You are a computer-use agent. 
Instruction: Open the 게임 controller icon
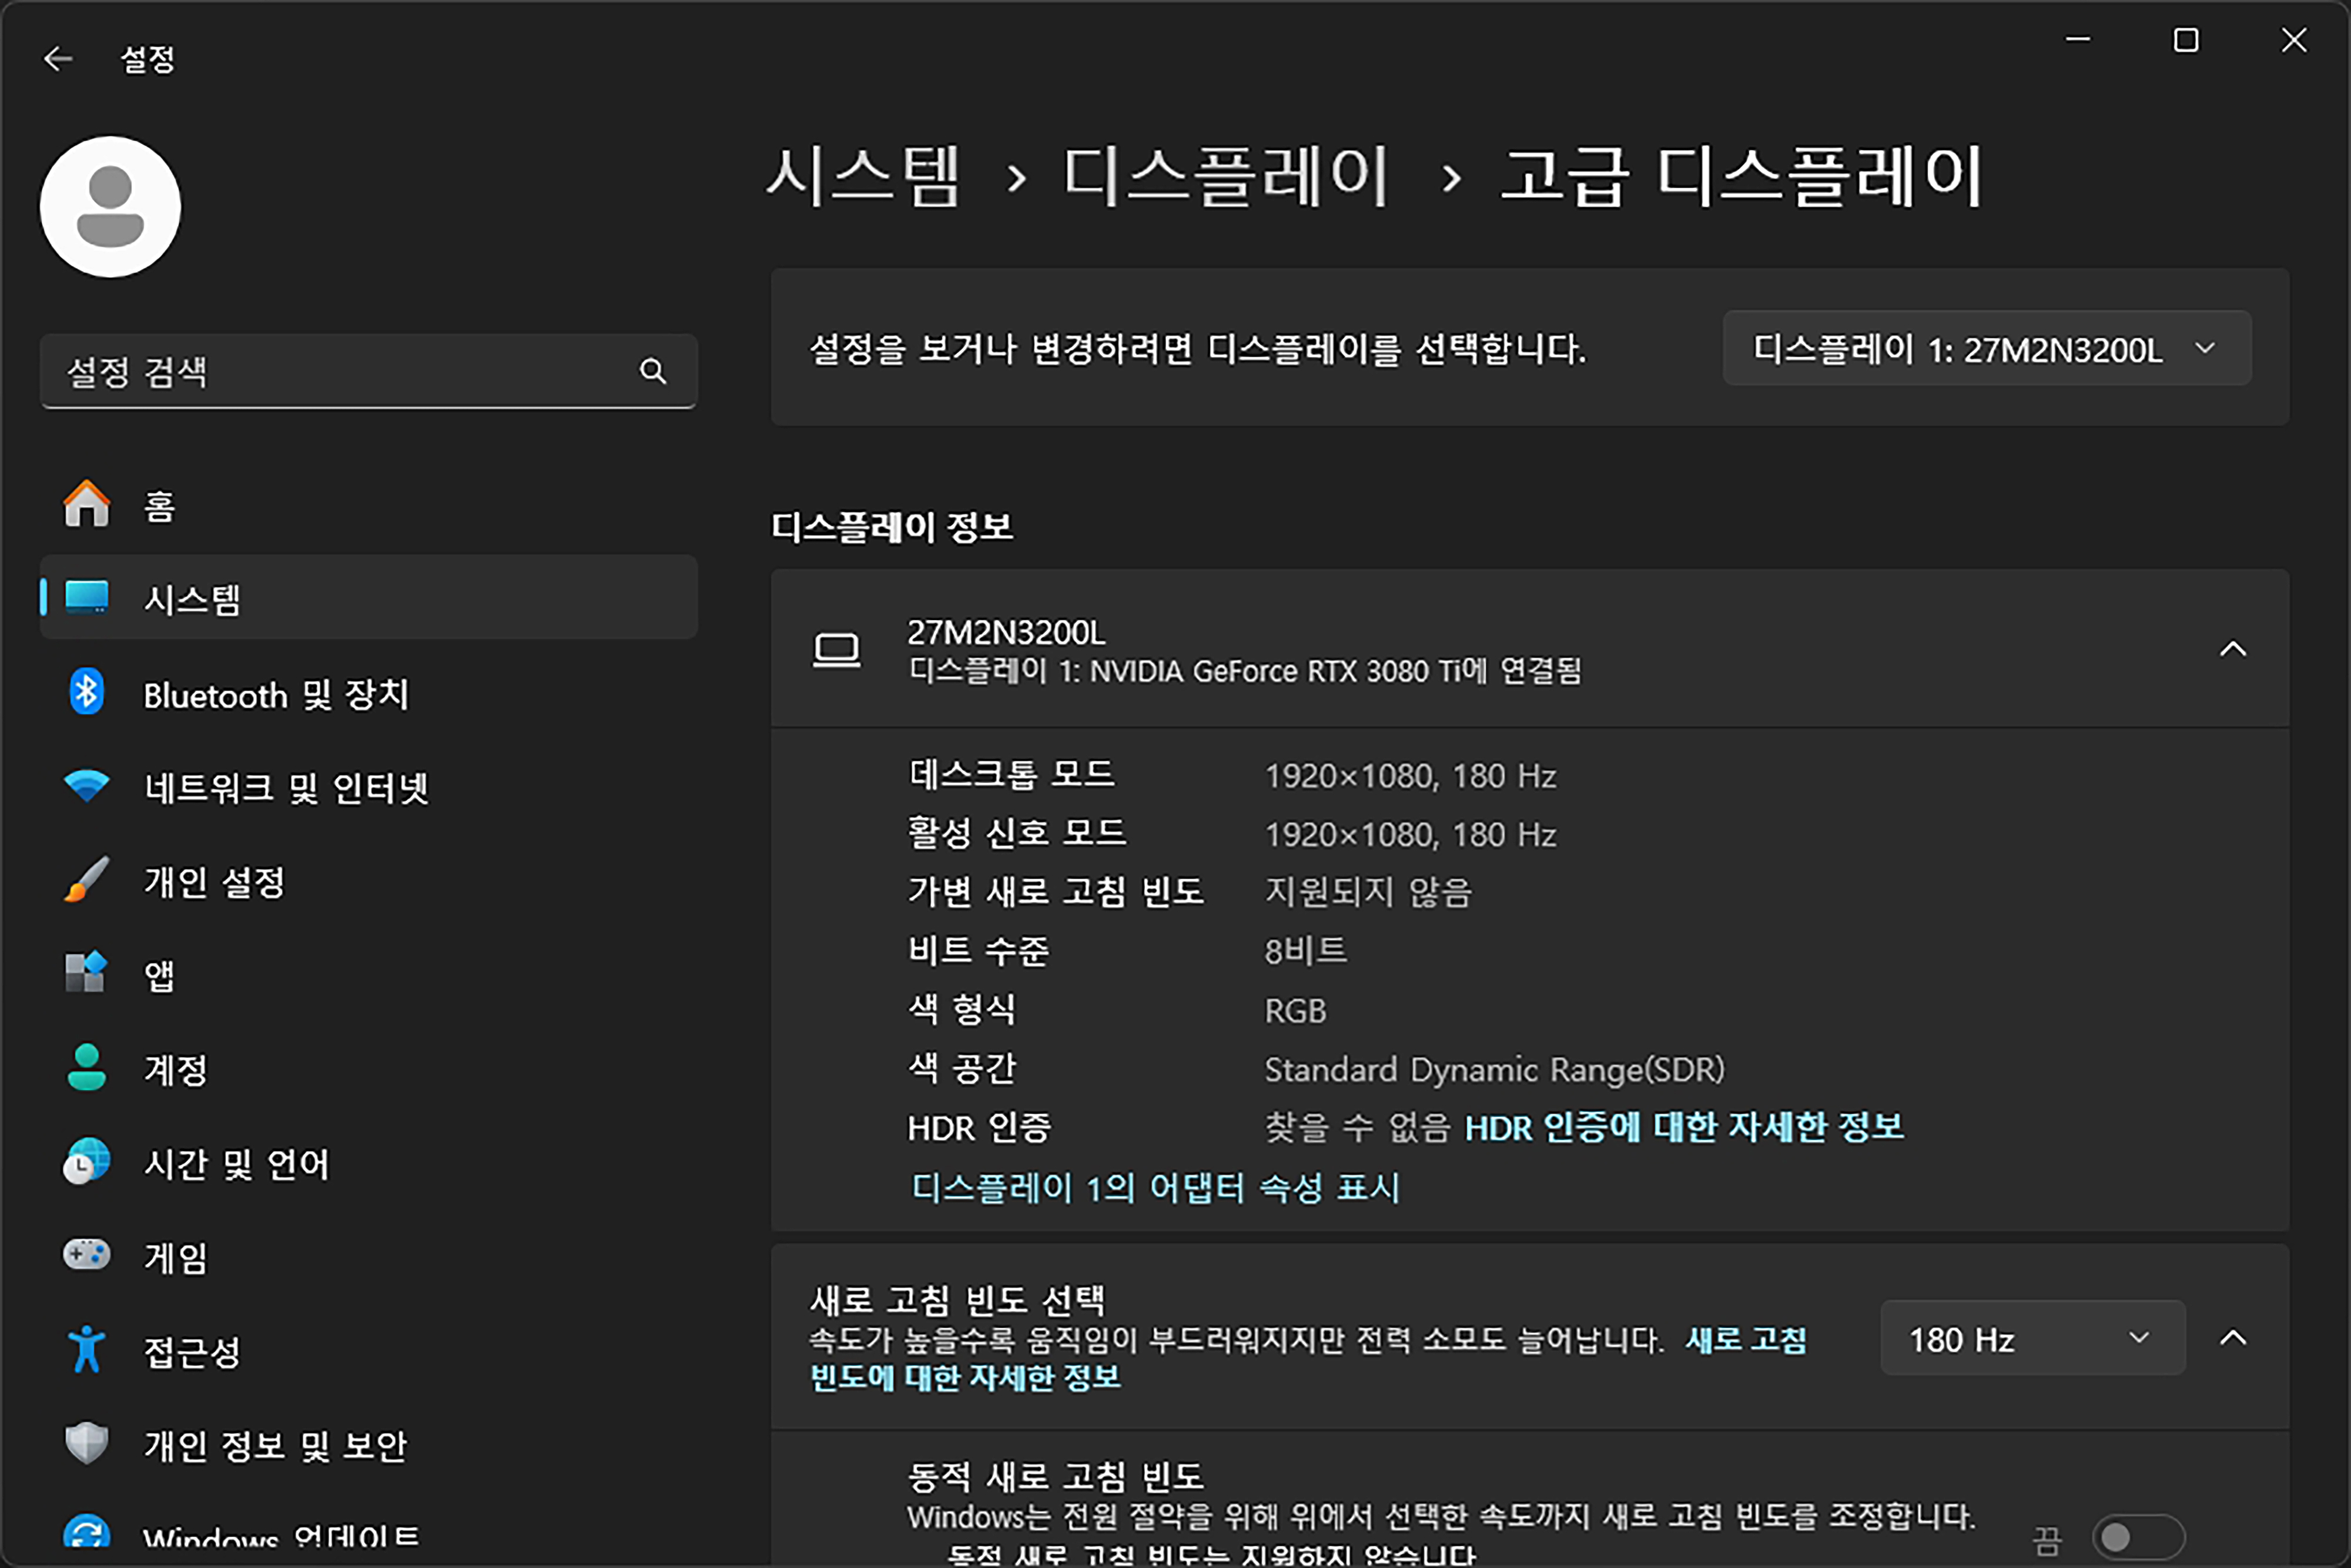(87, 1255)
